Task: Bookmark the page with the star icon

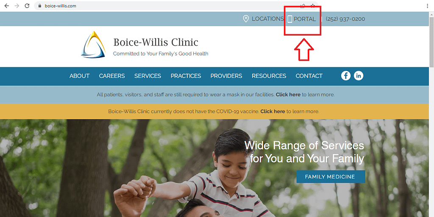Action: point(312,6)
